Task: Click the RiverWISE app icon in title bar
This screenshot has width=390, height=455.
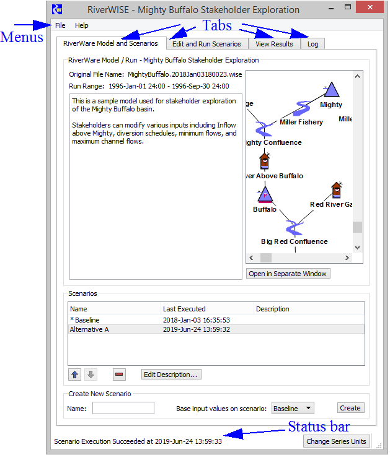Action: pyautogui.click(x=58, y=9)
